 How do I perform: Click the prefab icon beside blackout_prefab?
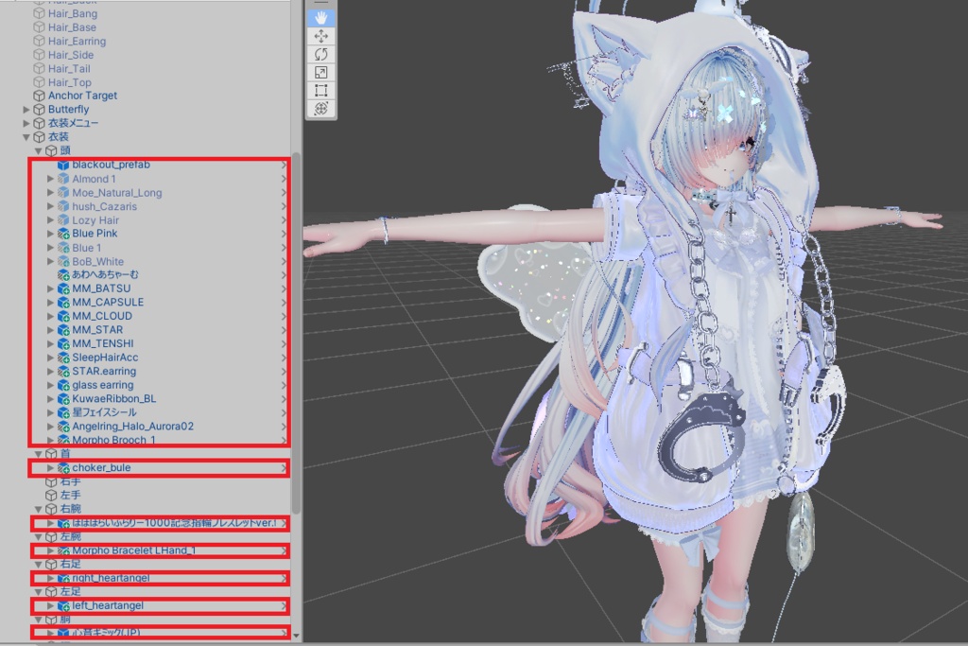[63, 165]
